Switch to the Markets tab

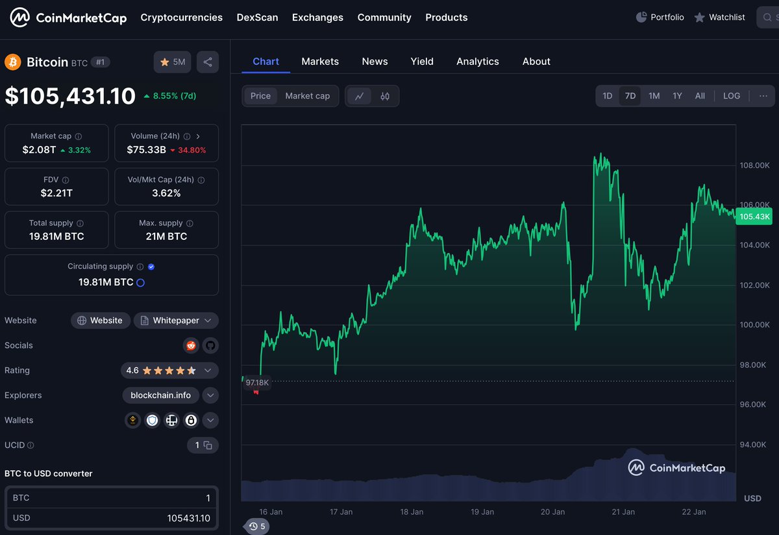click(320, 62)
